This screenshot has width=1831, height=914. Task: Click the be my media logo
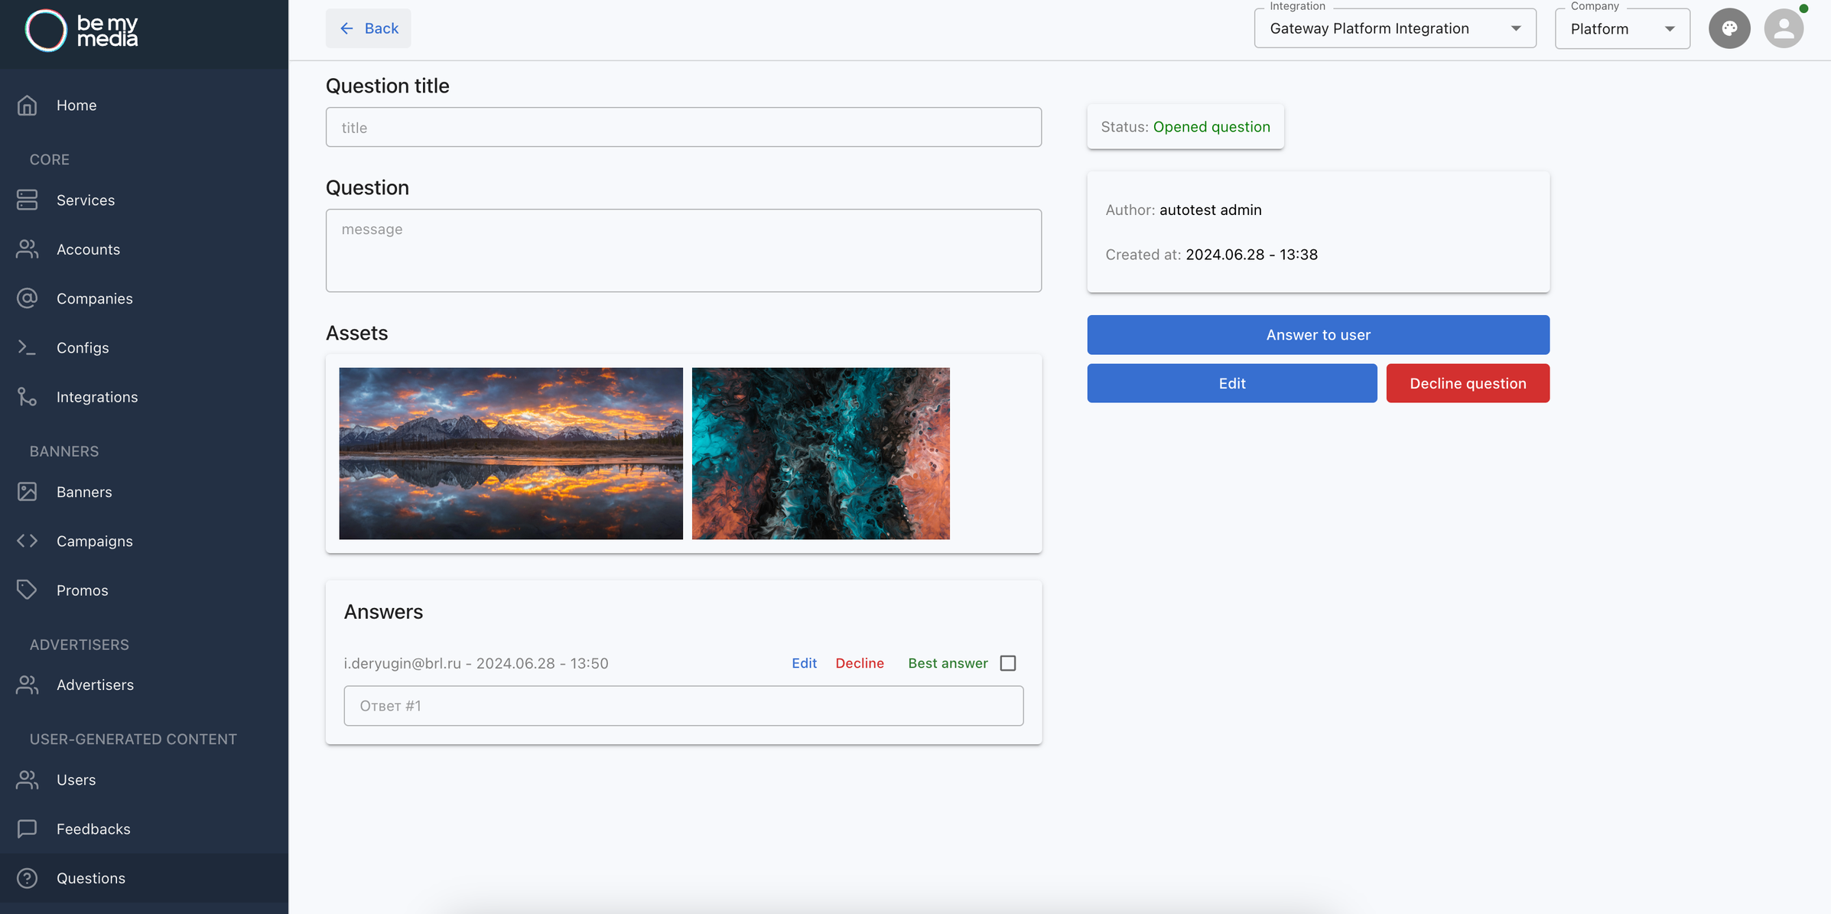point(82,31)
